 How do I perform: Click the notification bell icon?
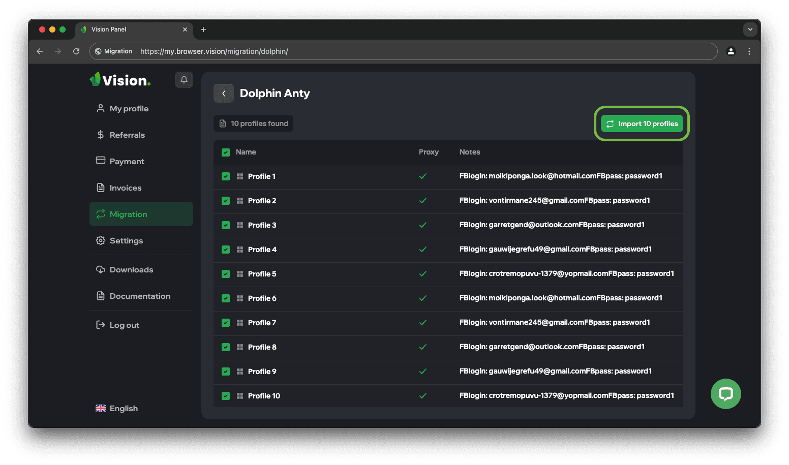coord(184,80)
